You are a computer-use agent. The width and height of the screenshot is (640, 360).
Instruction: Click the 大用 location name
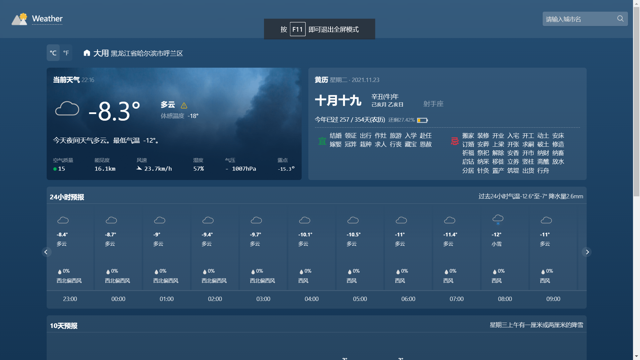(101, 53)
